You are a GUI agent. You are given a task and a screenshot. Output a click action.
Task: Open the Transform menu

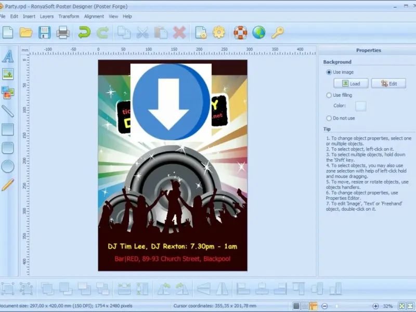69,16
